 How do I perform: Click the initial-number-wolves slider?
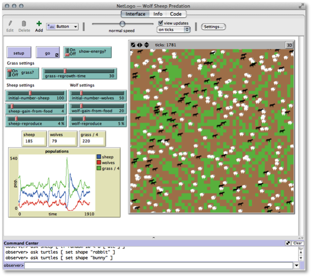pos(98,96)
